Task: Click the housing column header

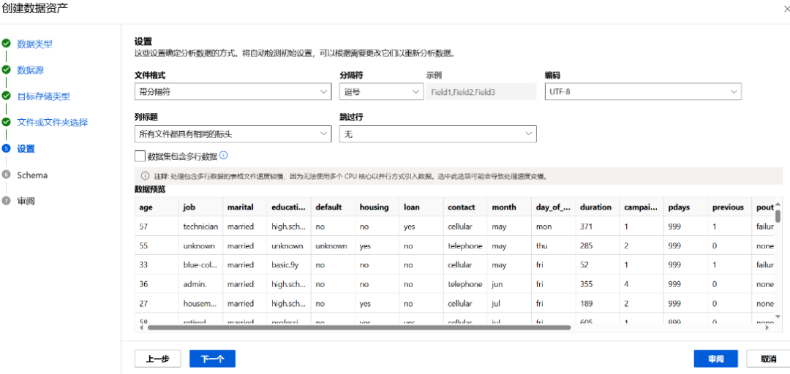Action: click(x=377, y=207)
